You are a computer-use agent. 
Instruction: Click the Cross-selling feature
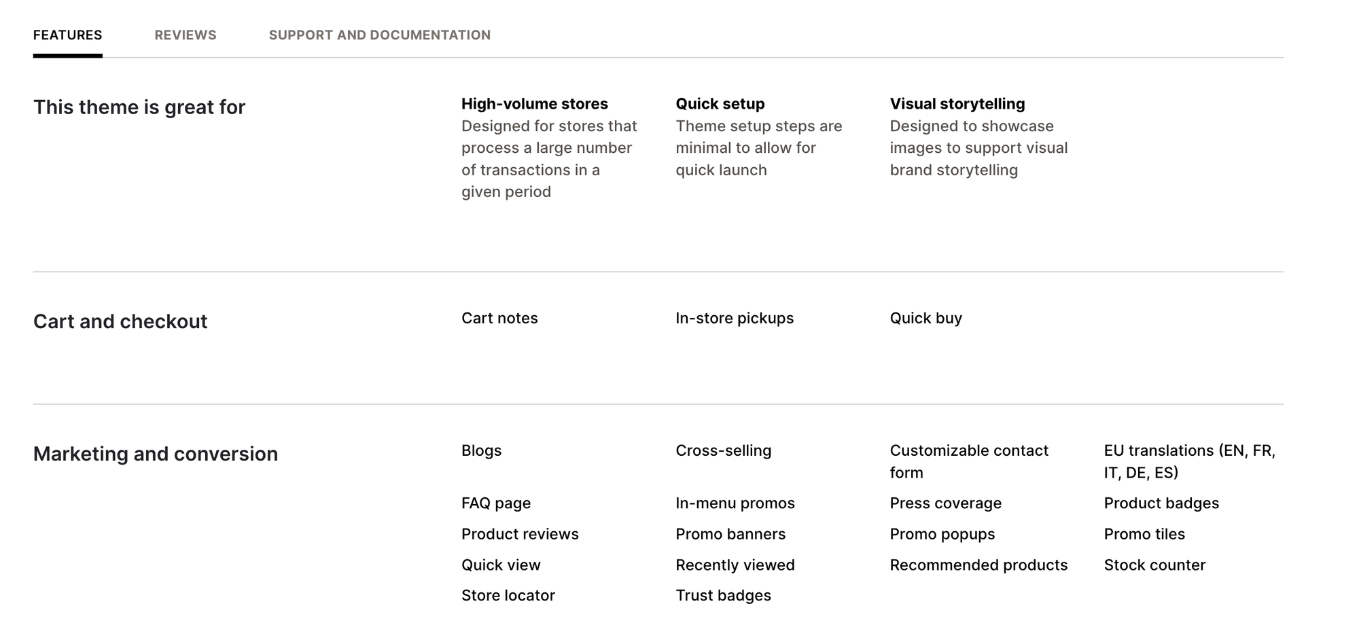[723, 450]
